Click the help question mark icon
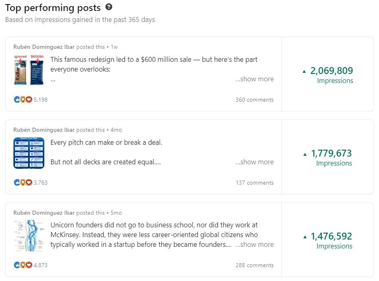 pyautogui.click(x=109, y=7)
